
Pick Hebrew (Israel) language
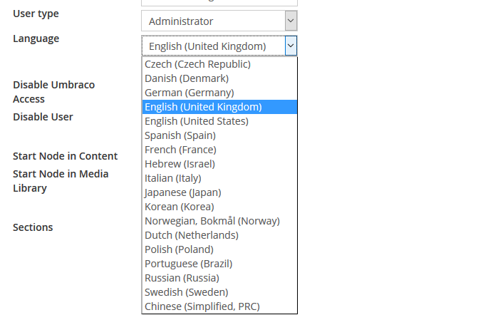pyautogui.click(x=180, y=164)
